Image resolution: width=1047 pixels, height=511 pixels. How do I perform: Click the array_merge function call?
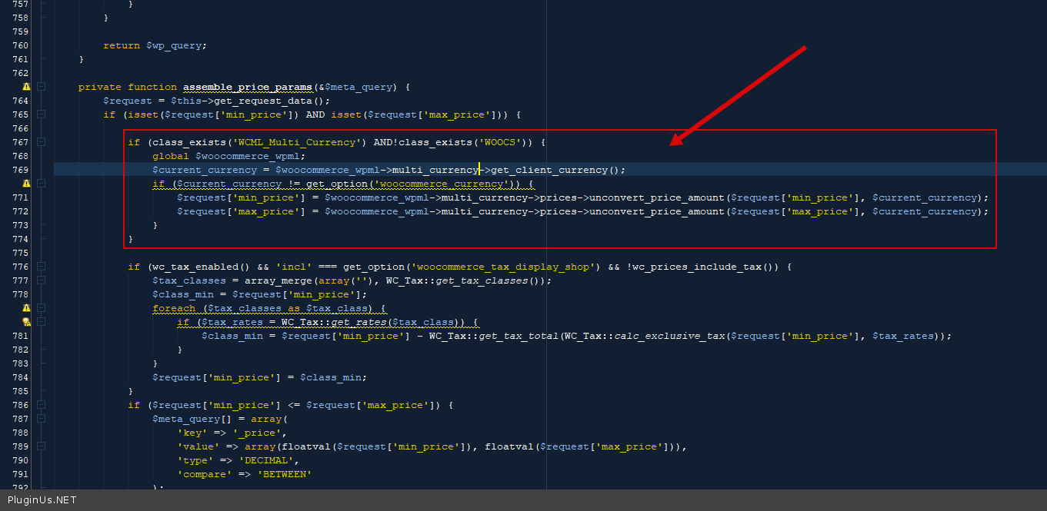278,280
